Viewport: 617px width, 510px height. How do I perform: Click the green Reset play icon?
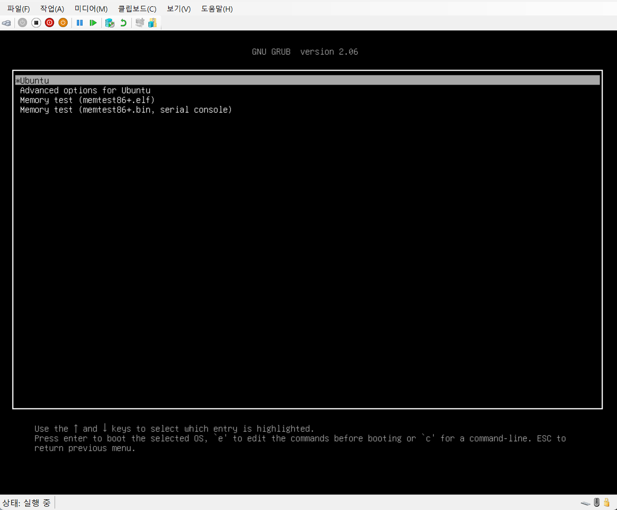click(x=93, y=23)
